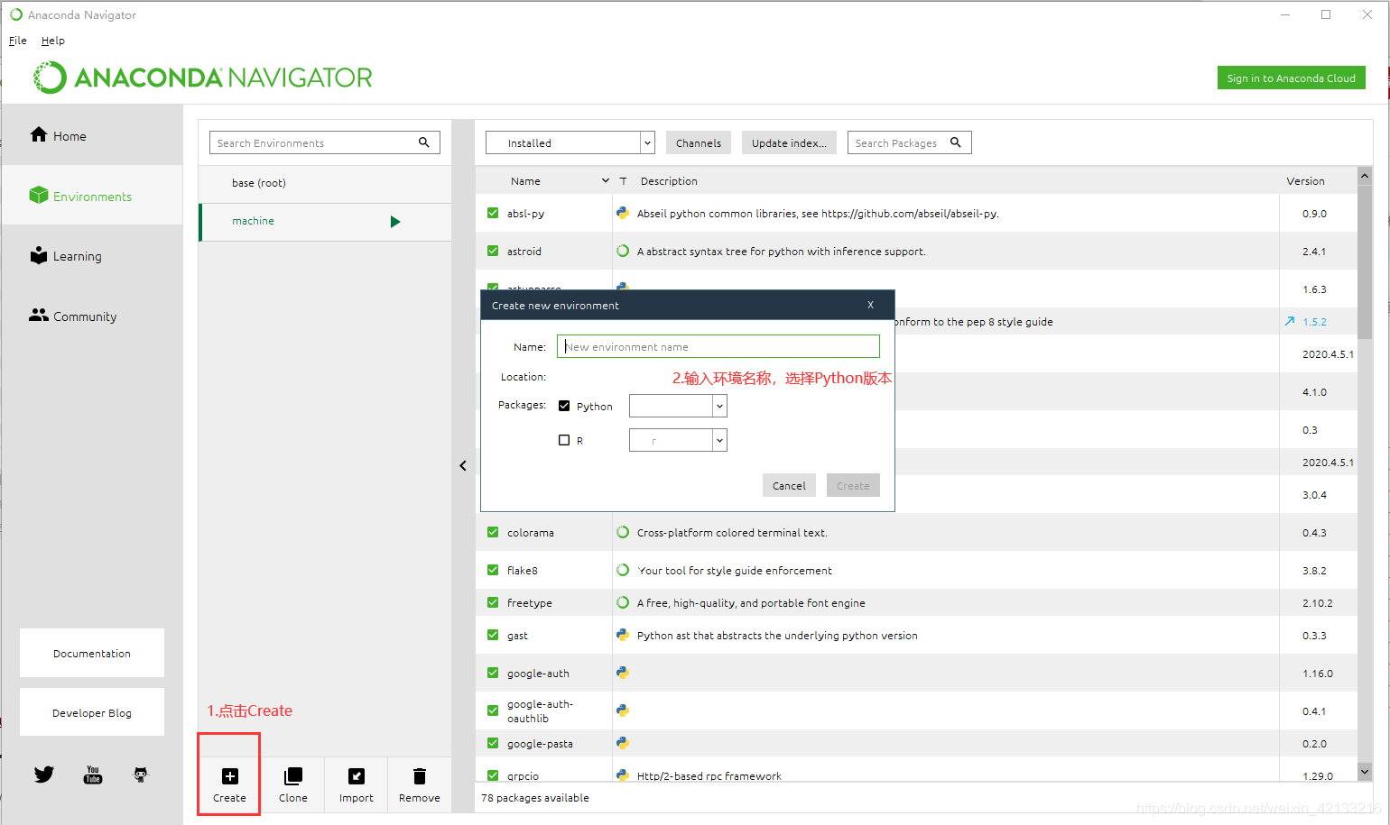
Task: Uncheck the google-auth package checkbox
Action: tap(493, 673)
